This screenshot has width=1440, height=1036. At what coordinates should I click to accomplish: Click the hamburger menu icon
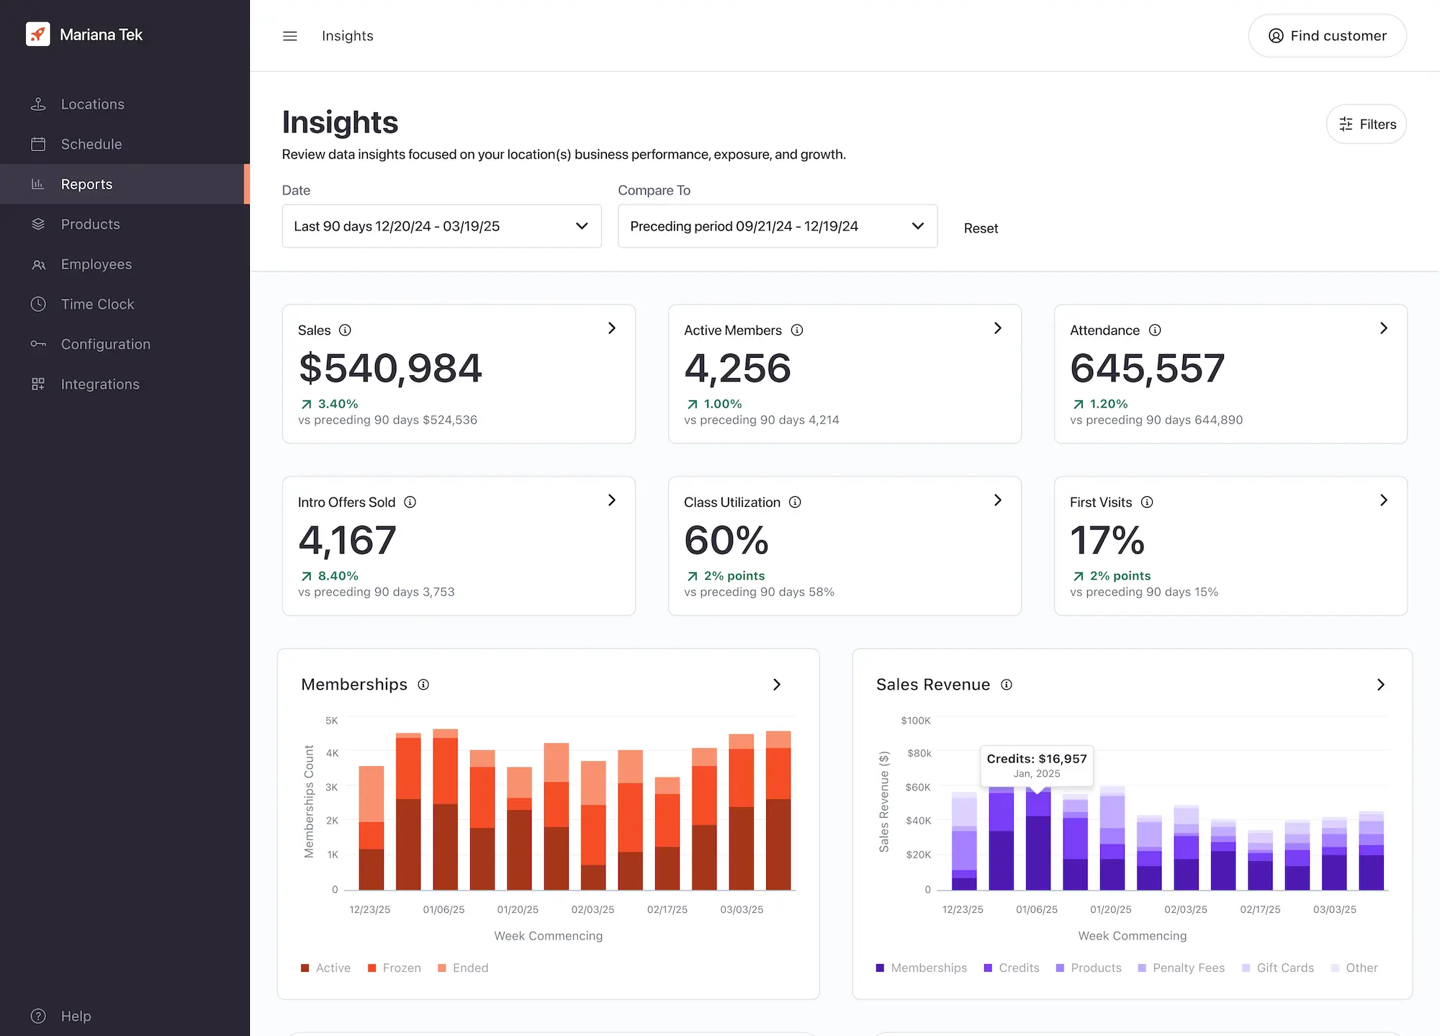(x=289, y=36)
